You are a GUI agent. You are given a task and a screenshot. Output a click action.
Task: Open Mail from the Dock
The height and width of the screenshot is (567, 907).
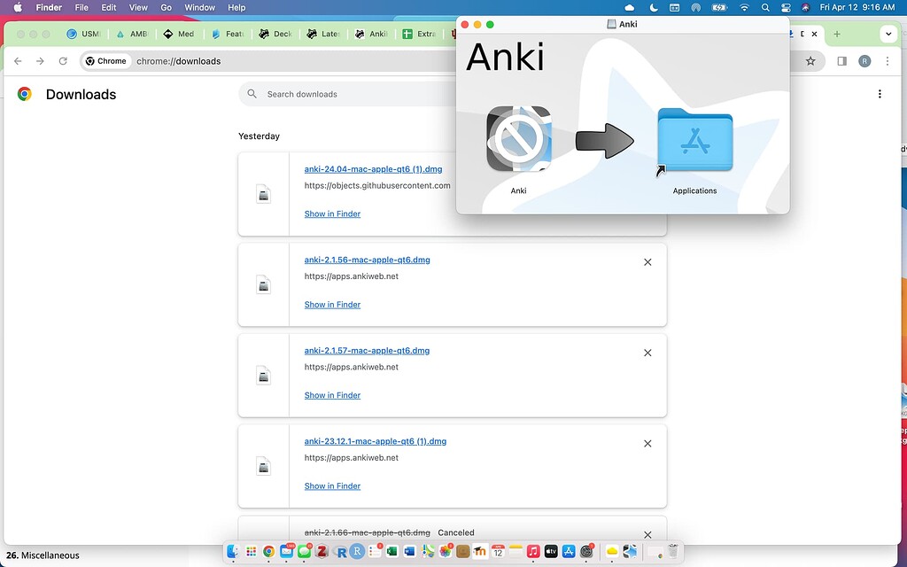point(286,551)
